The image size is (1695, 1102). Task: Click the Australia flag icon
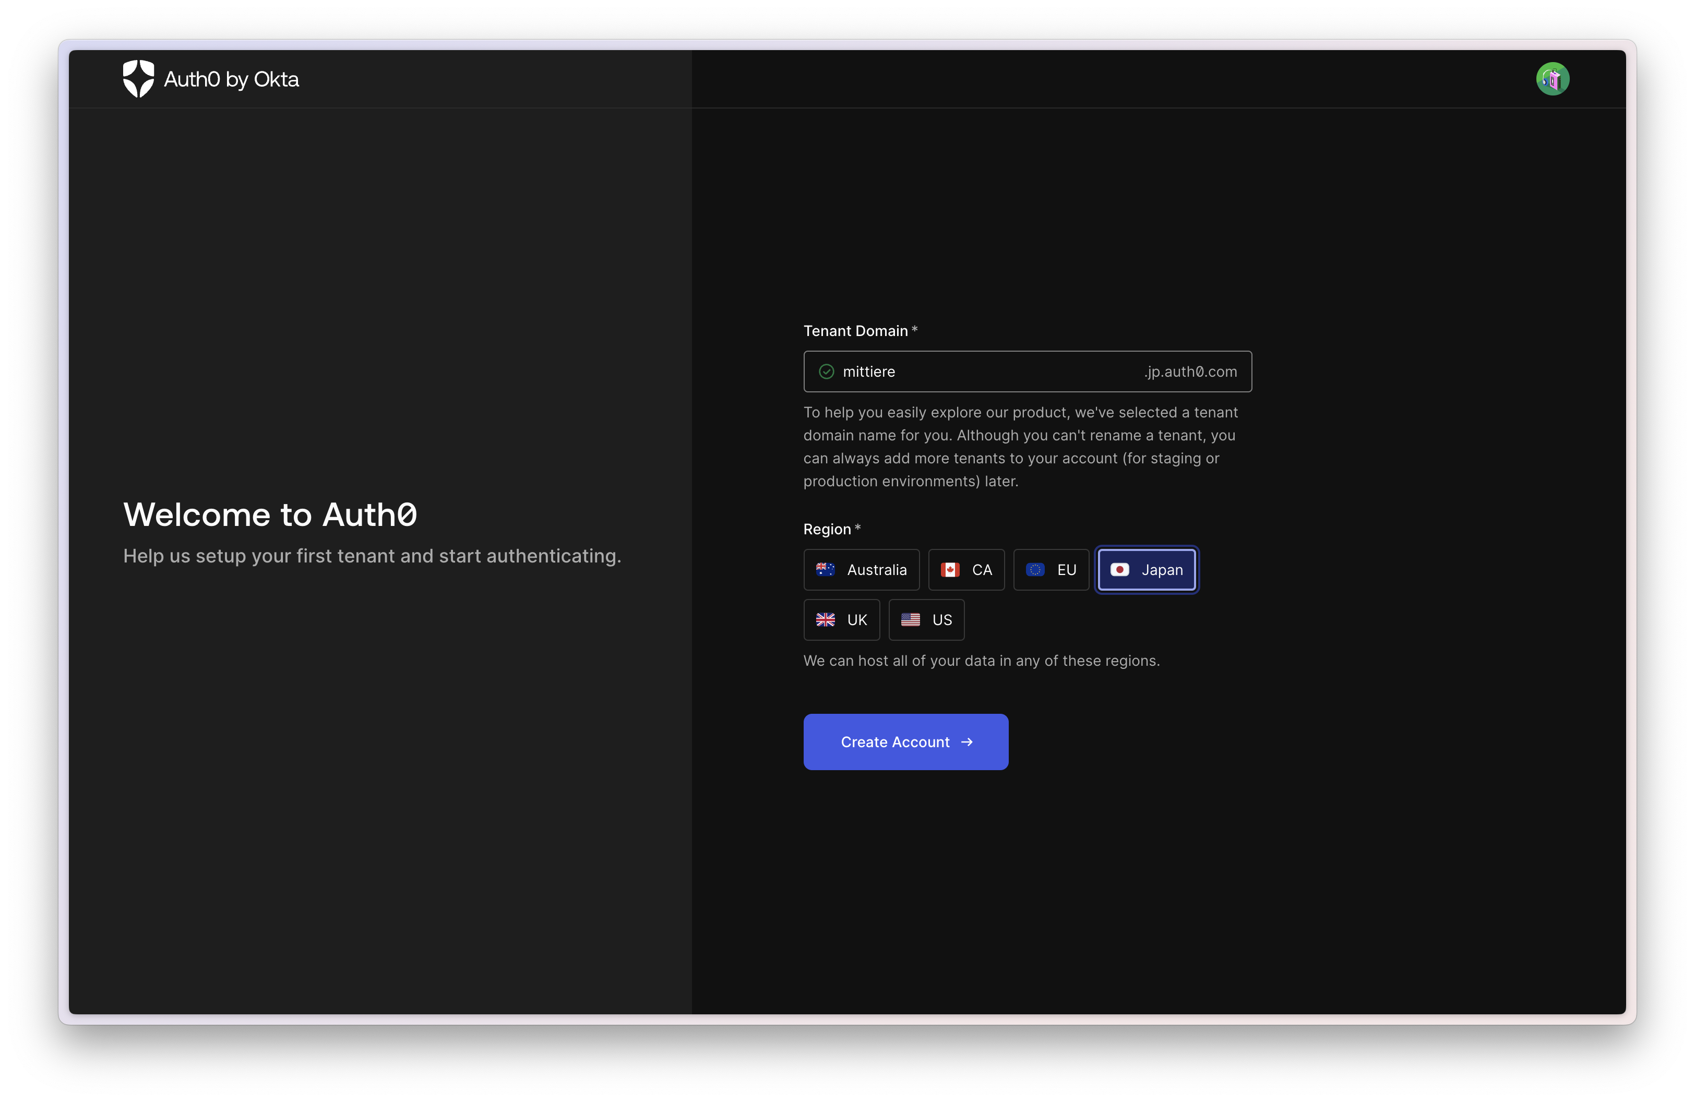(825, 569)
